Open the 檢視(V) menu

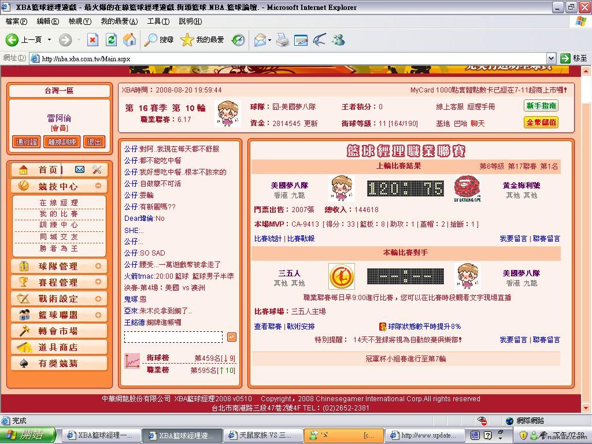pyautogui.click(x=80, y=21)
